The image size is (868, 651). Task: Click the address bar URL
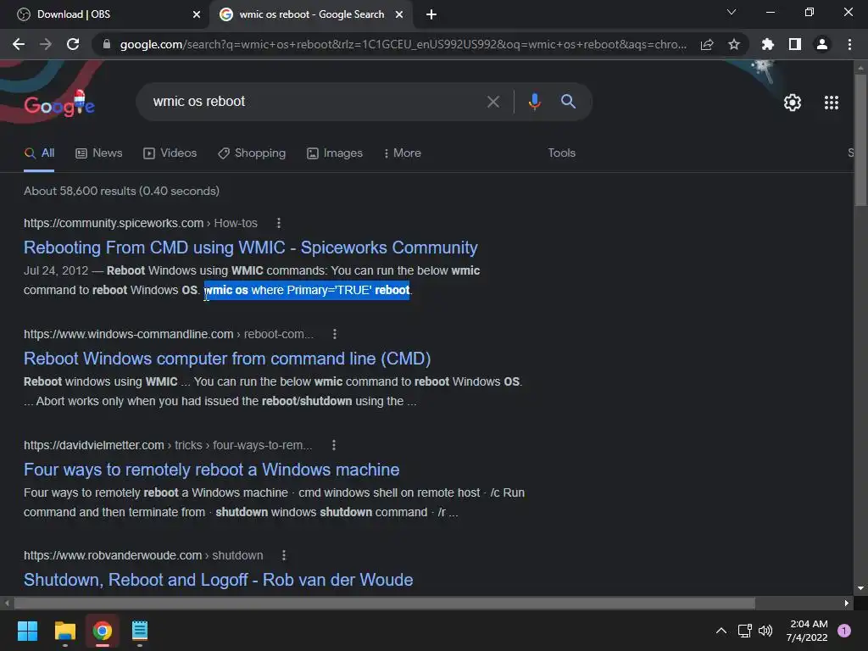pos(403,44)
